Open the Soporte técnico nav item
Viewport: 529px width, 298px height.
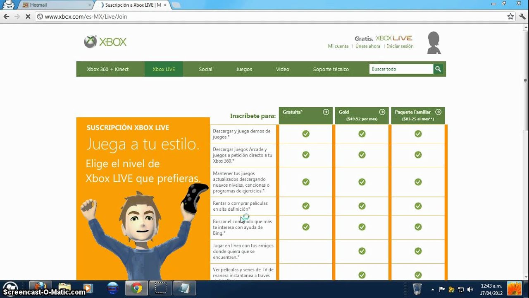[331, 69]
